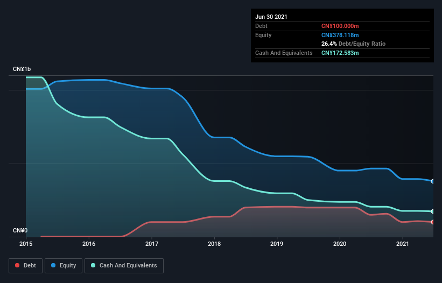The height and width of the screenshot is (283, 442).
Task: Click the red Debt end-point marker
Action: pyautogui.click(x=433, y=222)
